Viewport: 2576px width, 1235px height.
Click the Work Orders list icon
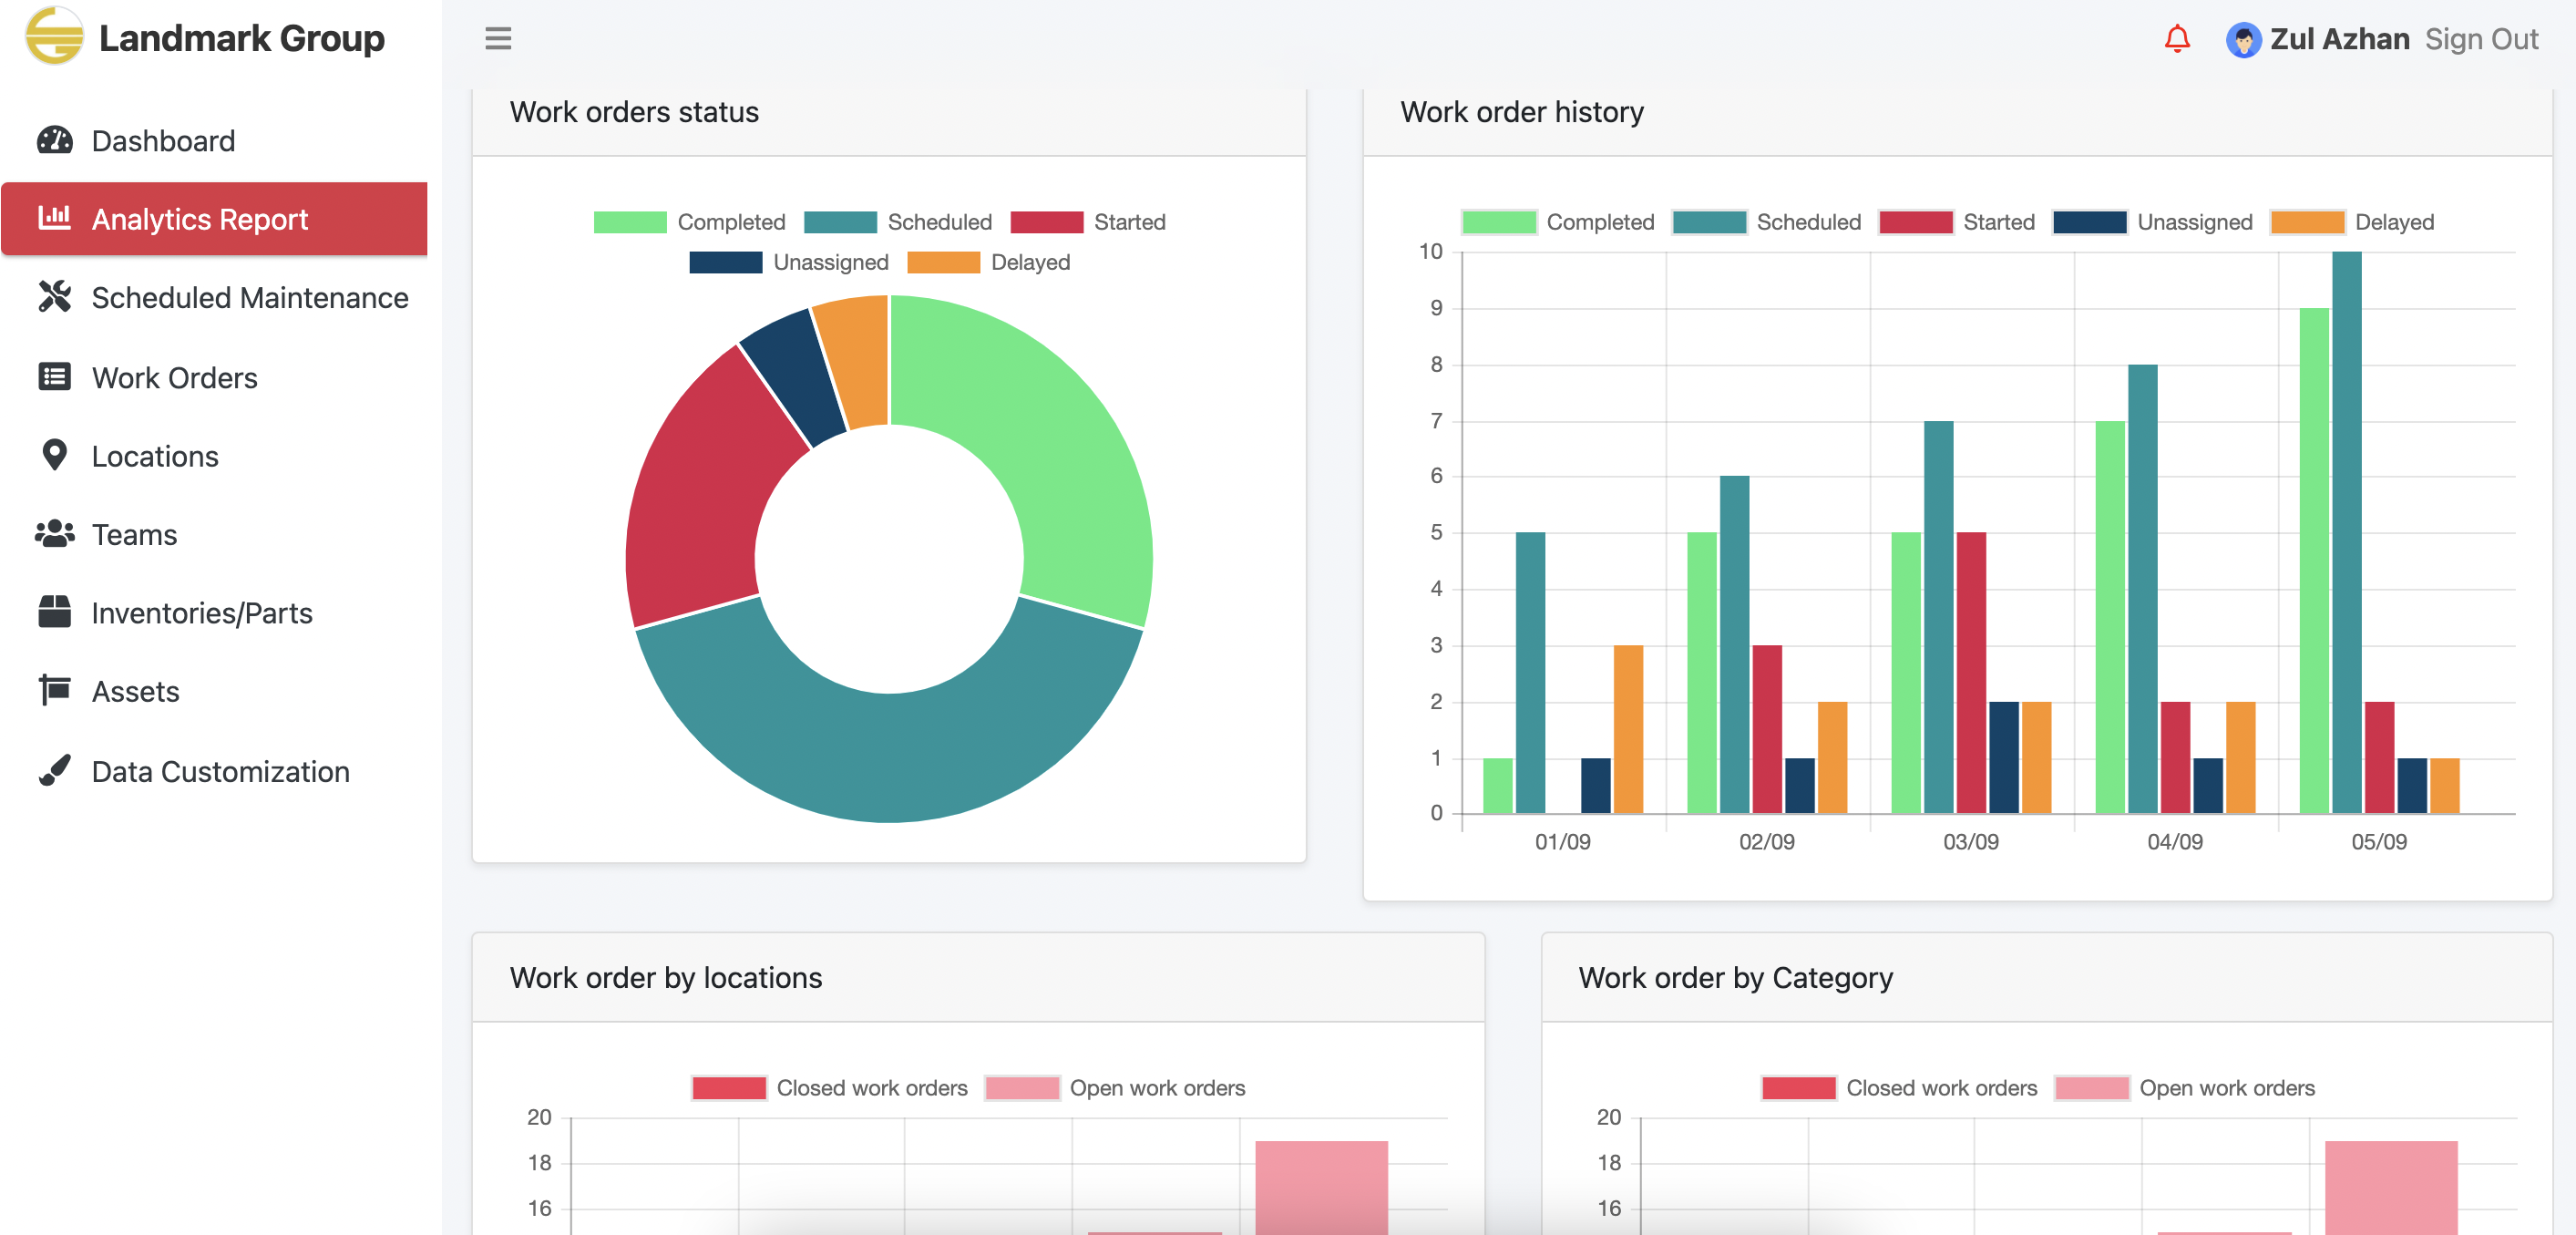click(54, 377)
